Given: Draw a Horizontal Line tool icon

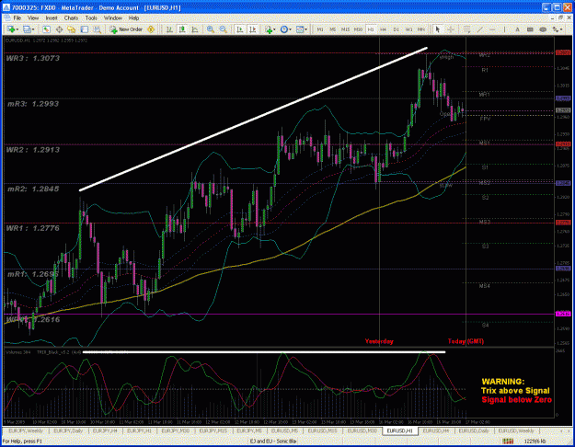Looking at the screenshot, I should click(x=492, y=29).
